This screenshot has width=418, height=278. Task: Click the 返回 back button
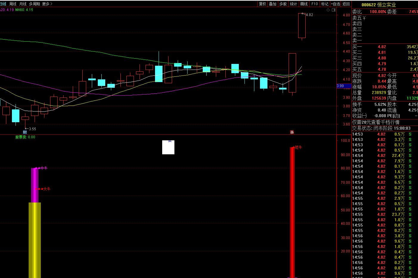coord(346,4)
